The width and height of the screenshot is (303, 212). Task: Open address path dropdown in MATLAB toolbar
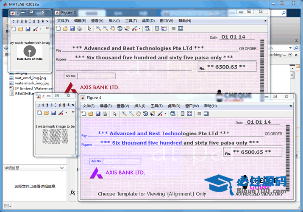(290, 48)
